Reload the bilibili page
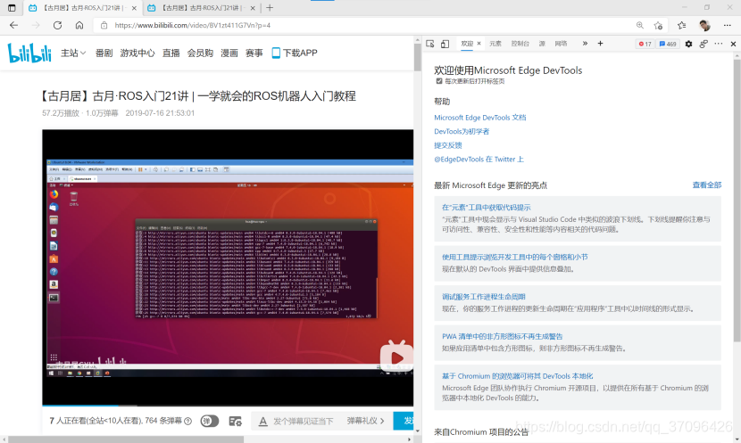 (x=57, y=26)
